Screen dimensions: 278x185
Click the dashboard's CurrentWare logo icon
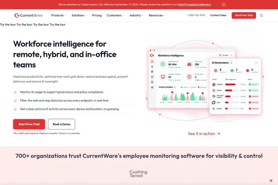[152, 55]
